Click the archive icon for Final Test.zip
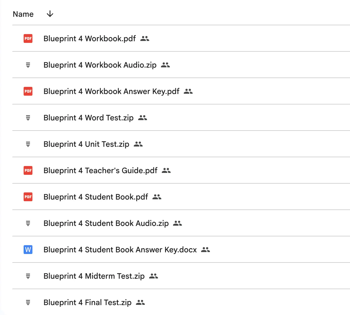The image size is (350, 315). pos(28,303)
